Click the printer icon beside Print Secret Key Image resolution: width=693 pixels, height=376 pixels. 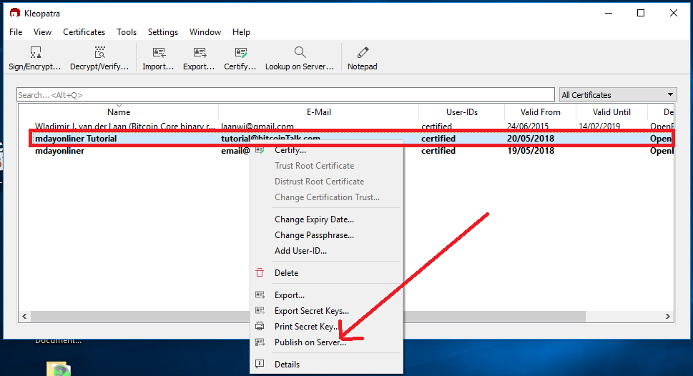[x=260, y=326]
